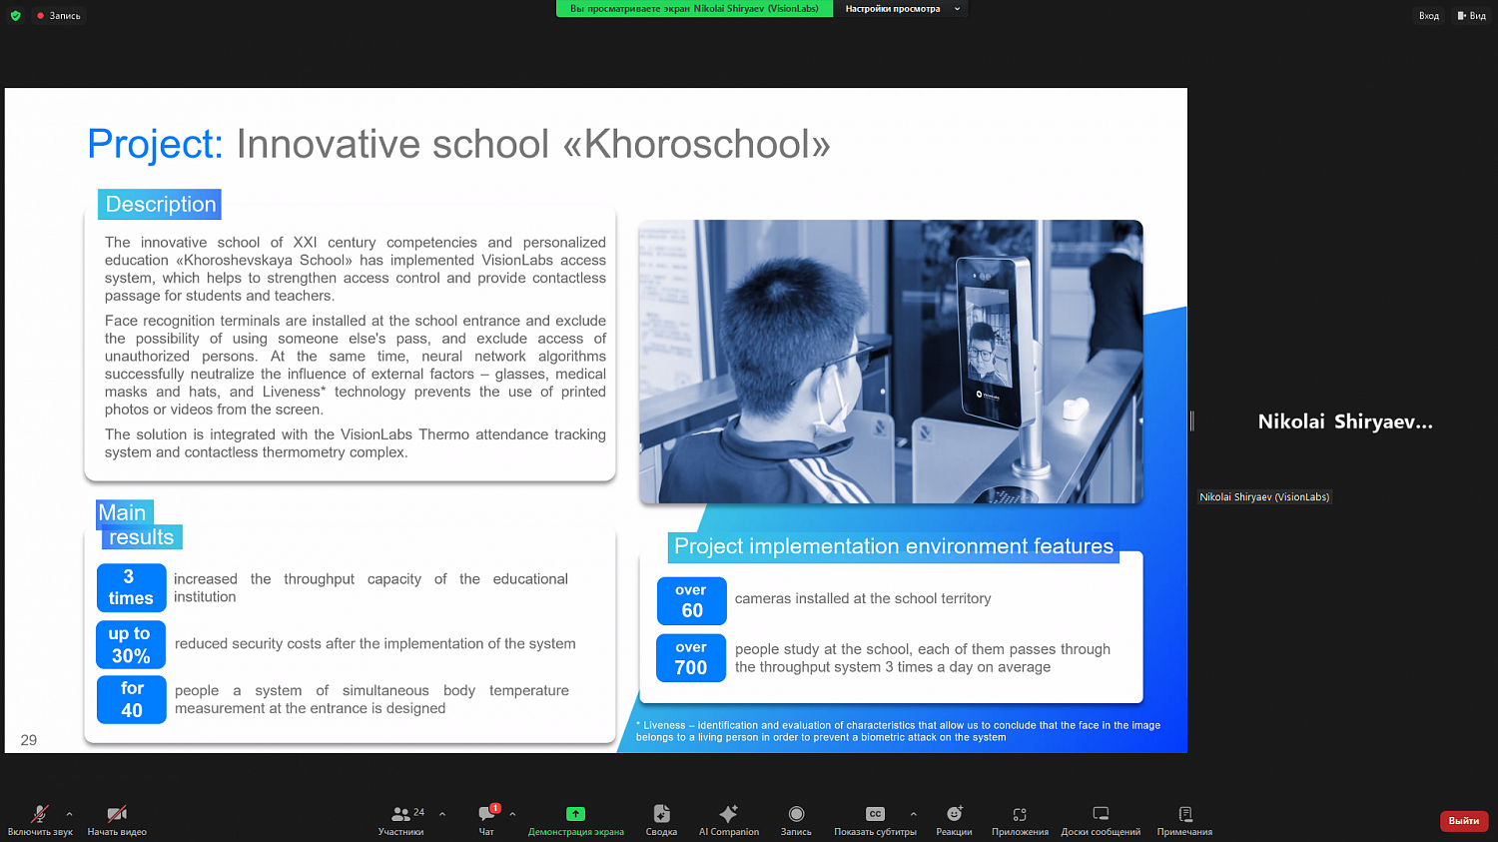Open the Участники participants panel
This screenshot has height=842, width=1498.
point(401,820)
